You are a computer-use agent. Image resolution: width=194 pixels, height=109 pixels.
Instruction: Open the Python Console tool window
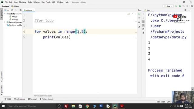pyautogui.click(x=47, y=99)
